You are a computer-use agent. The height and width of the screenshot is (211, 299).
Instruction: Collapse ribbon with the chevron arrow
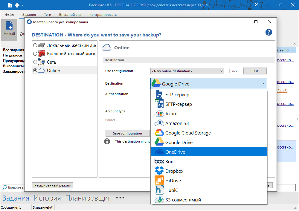[x=294, y=44]
